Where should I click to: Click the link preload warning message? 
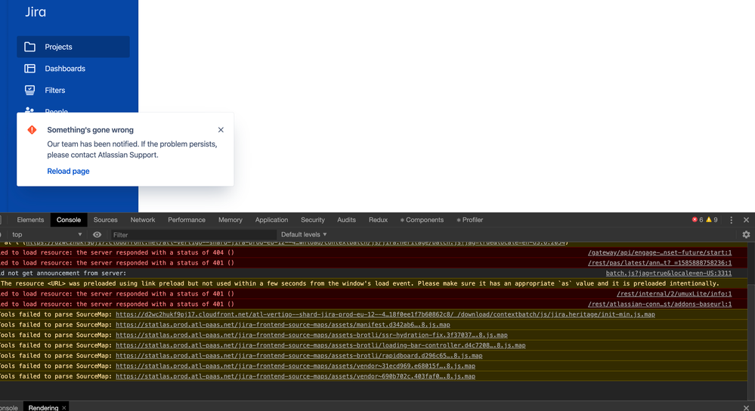(360, 283)
